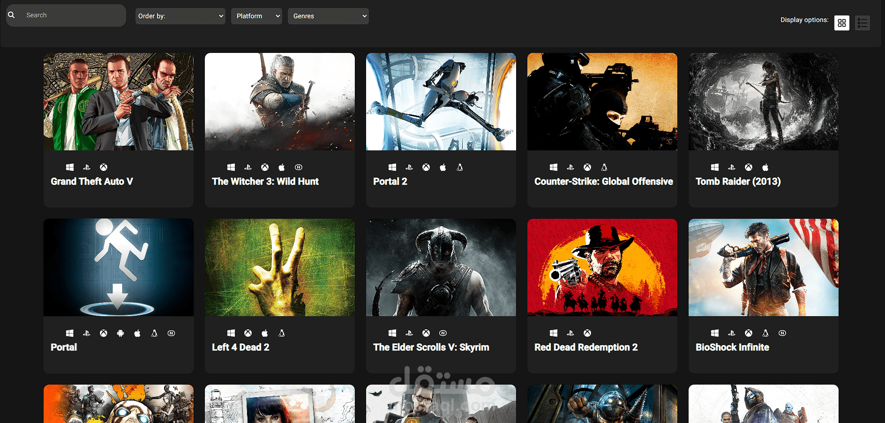885x423 pixels.
Task: Open the Grand Theft Auto V title link
Action: 92,181
